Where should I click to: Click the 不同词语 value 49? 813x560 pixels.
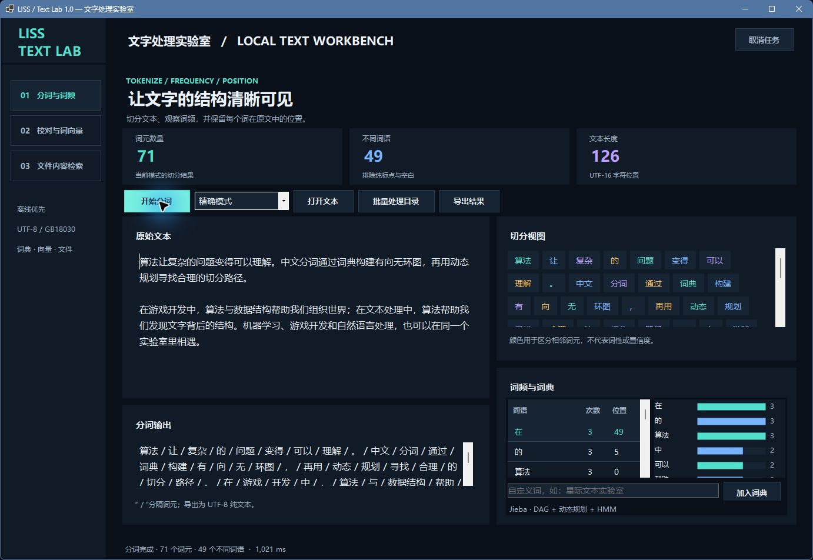pos(373,156)
